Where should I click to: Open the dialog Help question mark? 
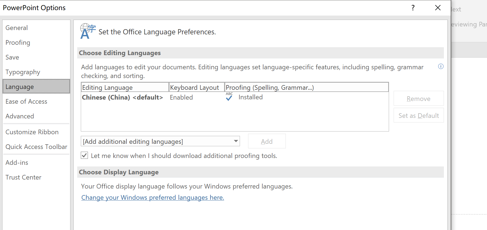coord(413,8)
